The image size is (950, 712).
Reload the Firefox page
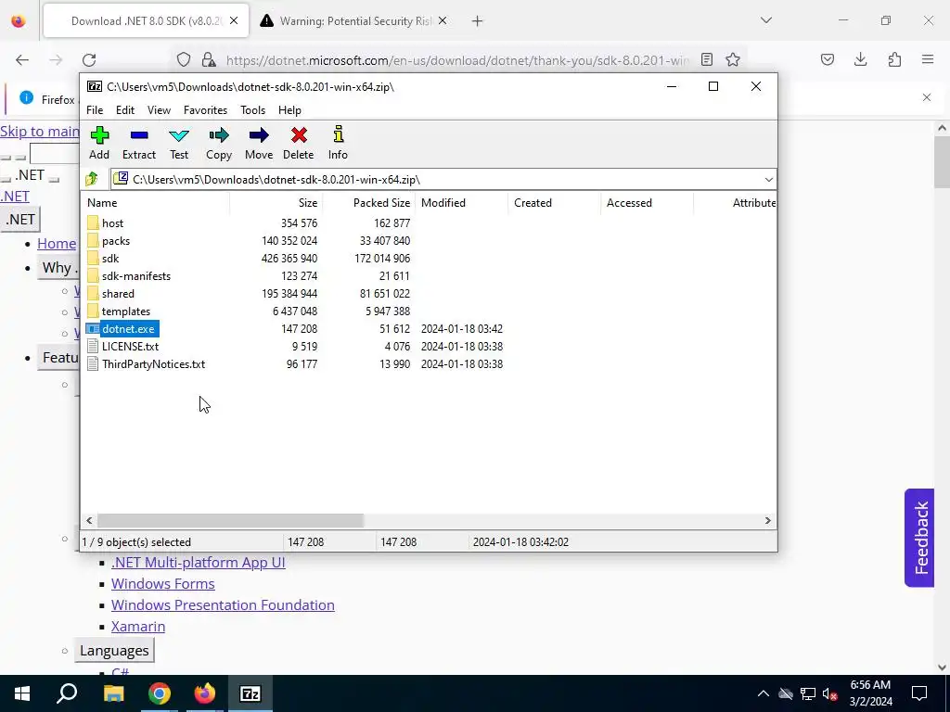89,60
